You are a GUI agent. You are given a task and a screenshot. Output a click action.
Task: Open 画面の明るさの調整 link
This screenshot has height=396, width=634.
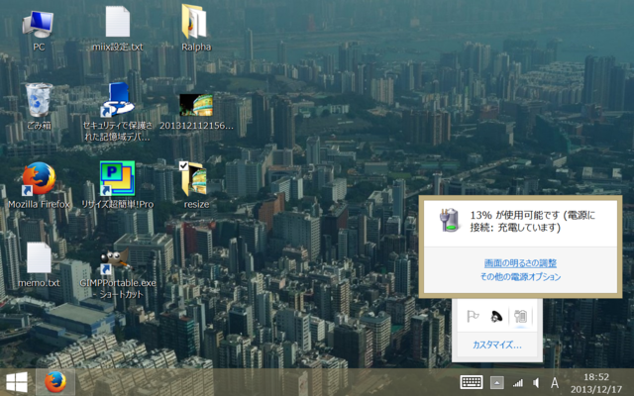click(x=520, y=263)
